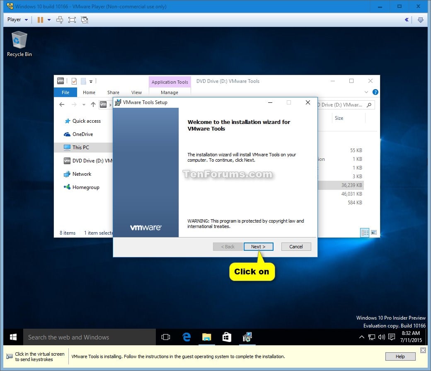431x371 pixels.
Task: Collapse the Explorer ribbon with the chevron
Action: 366,92
